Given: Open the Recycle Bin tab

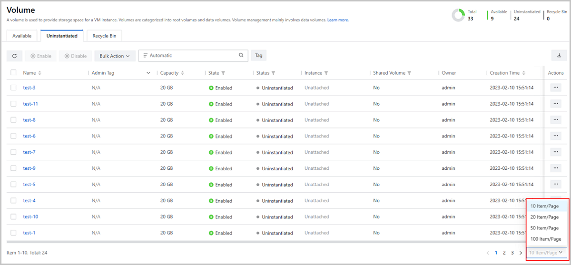Looking at the screenshot, I should (x=104, y=36).
